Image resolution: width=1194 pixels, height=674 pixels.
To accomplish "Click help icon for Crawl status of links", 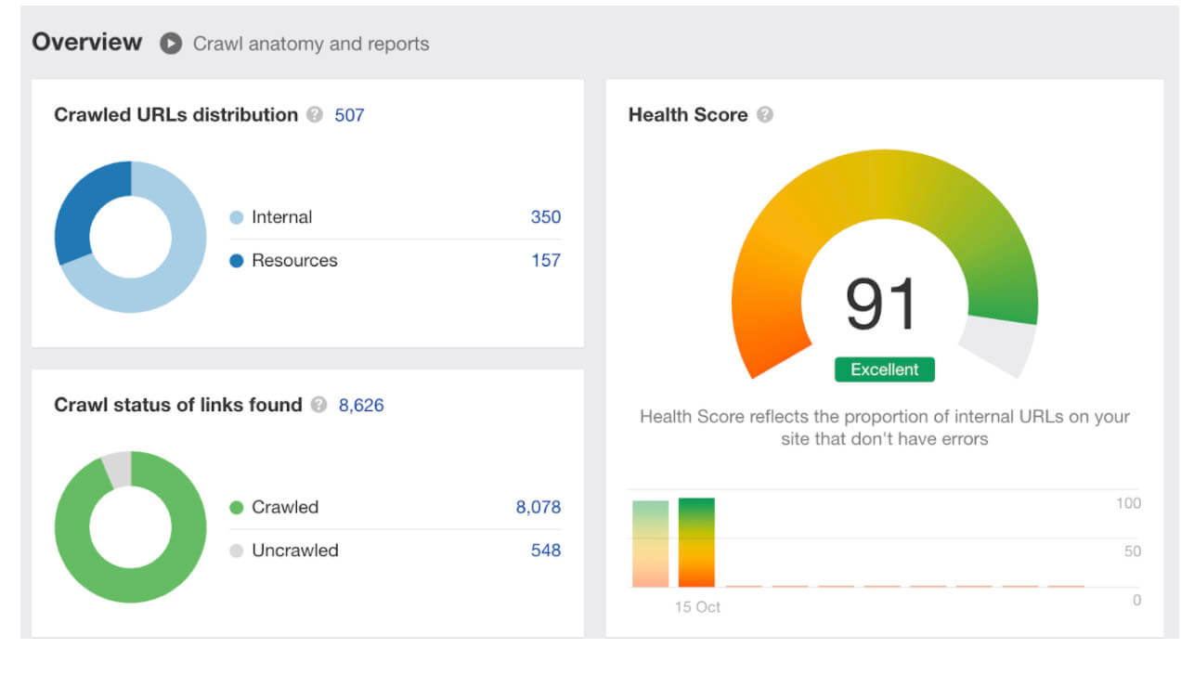I will tap(318, 406).
